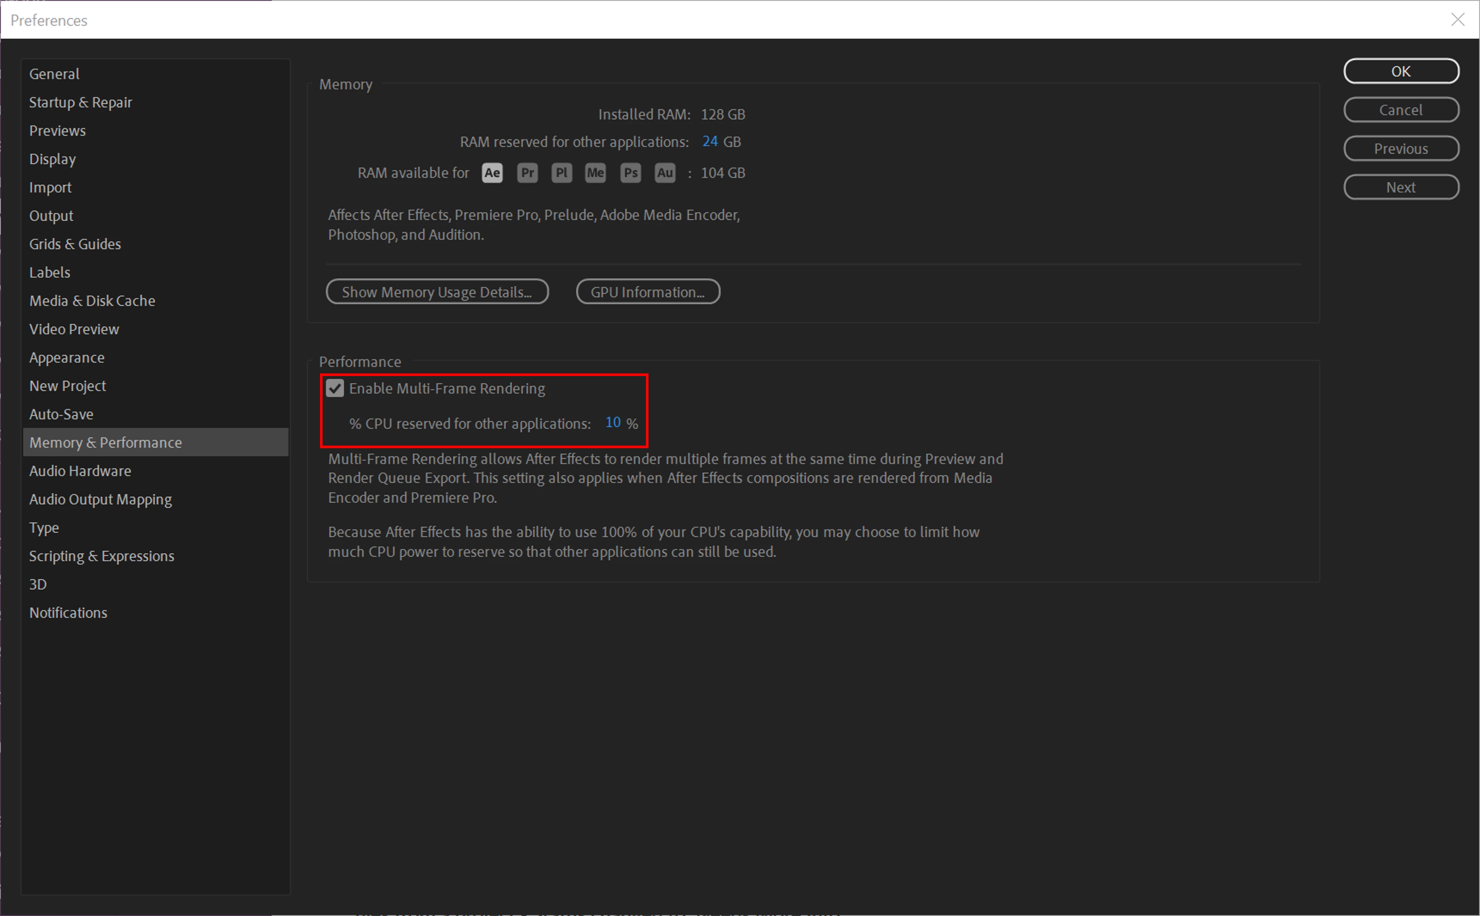Uncheck Enable Multi-Frame Rendering checkbox
This screenshot has width=1480, height=916.
click(335, 388)
